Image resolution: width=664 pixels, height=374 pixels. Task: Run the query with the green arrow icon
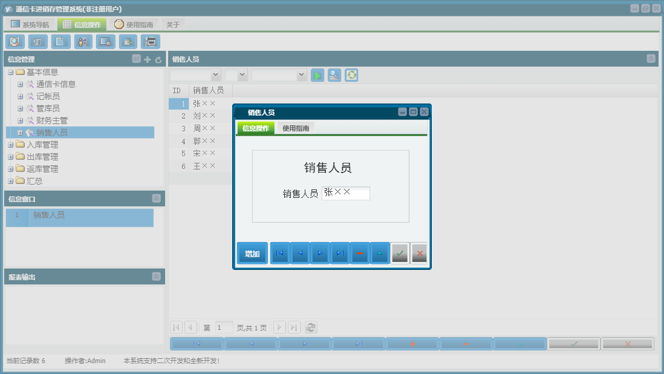point(317,75)
